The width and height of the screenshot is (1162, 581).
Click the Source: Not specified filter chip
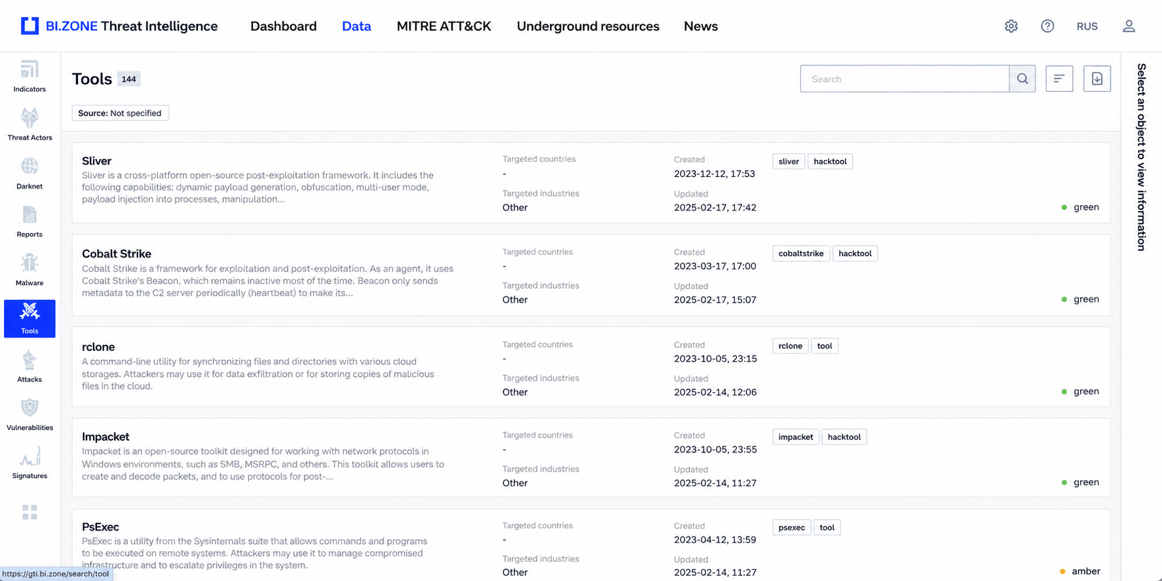pos(121,113)
